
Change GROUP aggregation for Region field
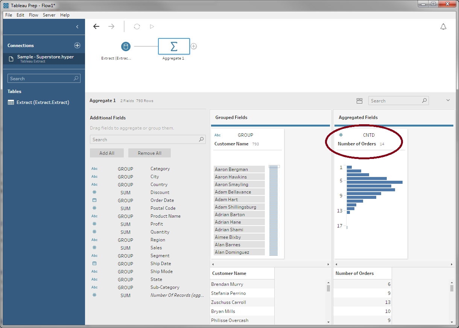[x=125, y=240]
